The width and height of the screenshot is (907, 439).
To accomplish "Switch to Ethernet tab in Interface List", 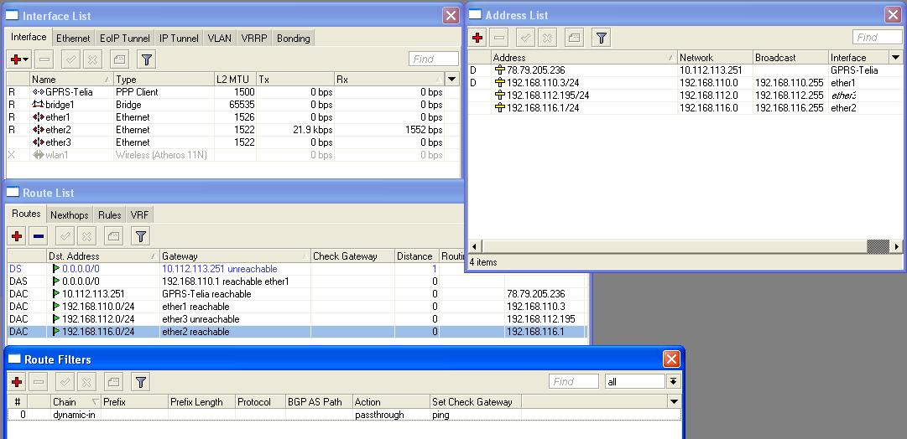I will click(x=73, y=39).
